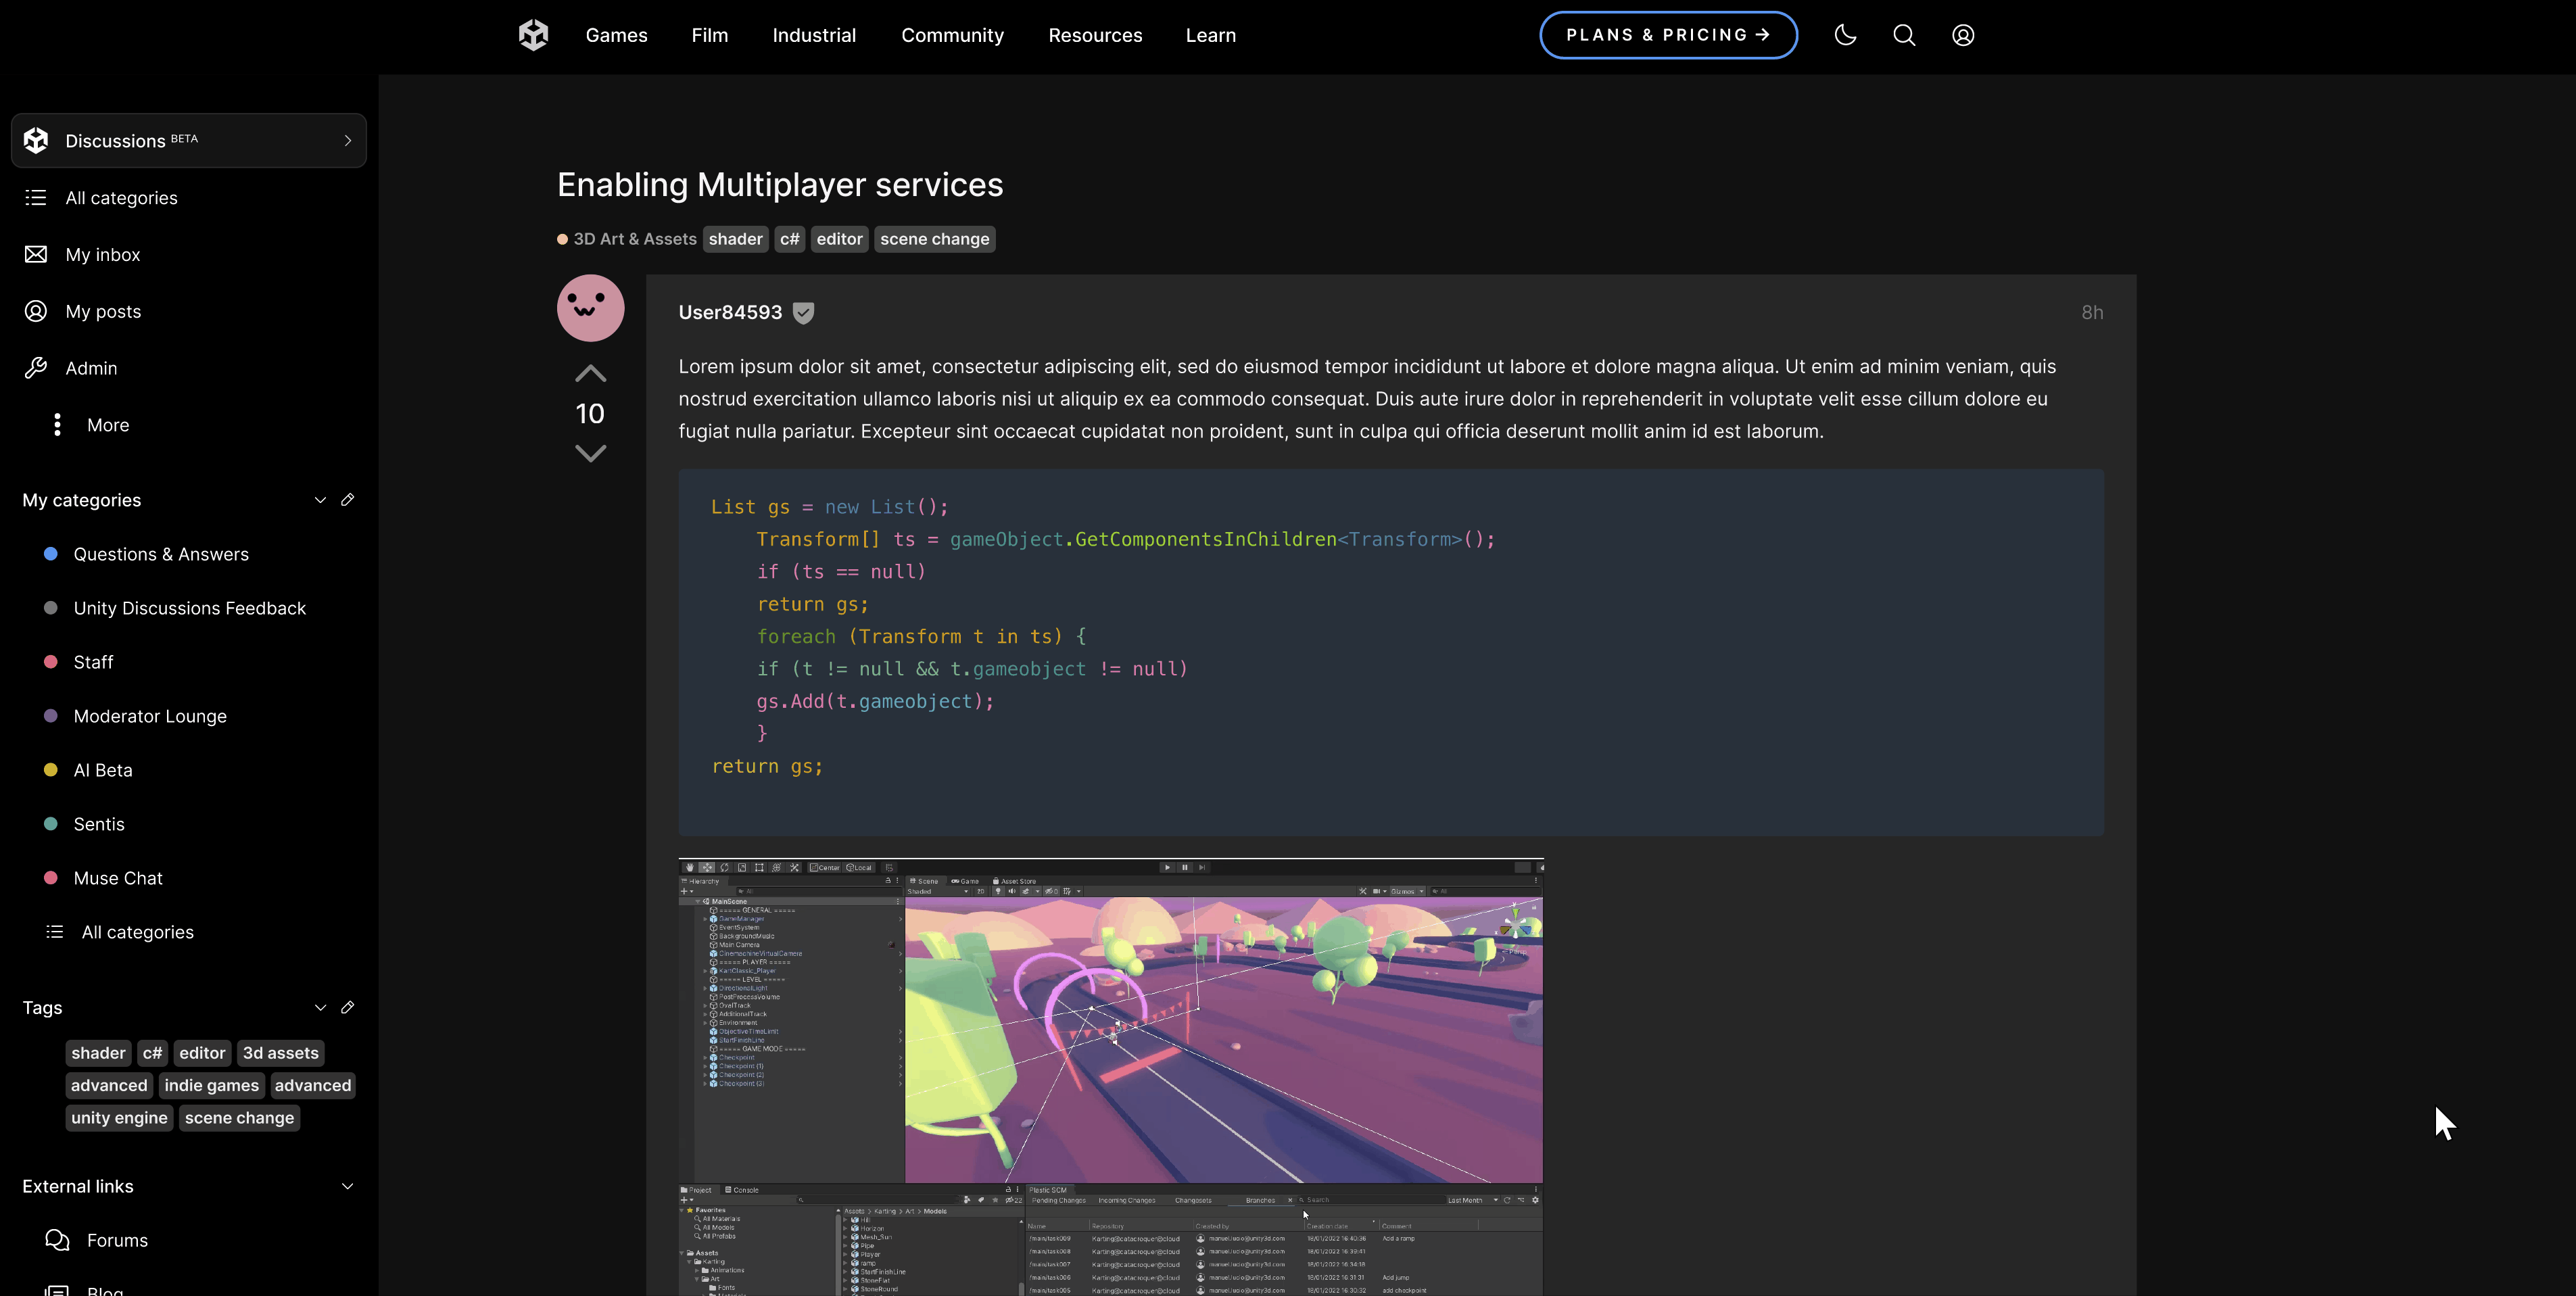This screenshot has width=2576, height=1296.
Task: Collapse the My categories section
Action: (320, 500)
